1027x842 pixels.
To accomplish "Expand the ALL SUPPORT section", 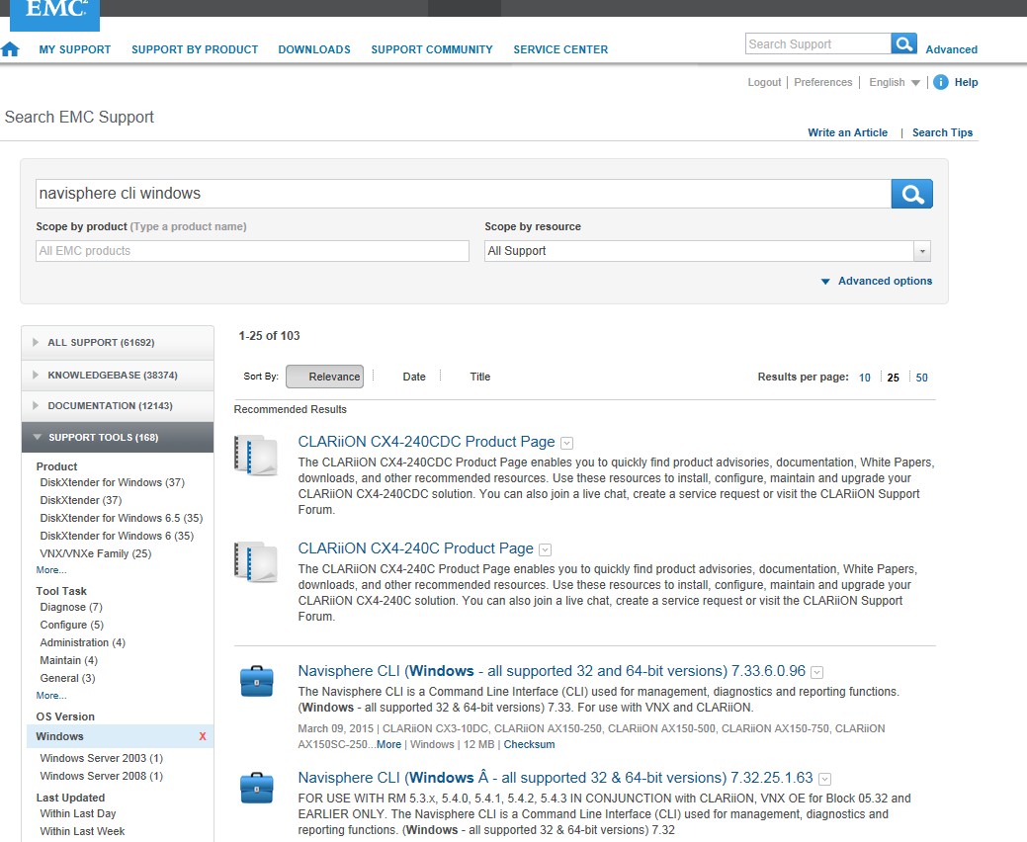I will click(118, 342).
